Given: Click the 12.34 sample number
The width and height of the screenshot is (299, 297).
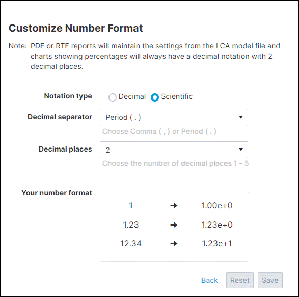Looking at the screenshot, I should pyautogui.click(x=131, y=244).
